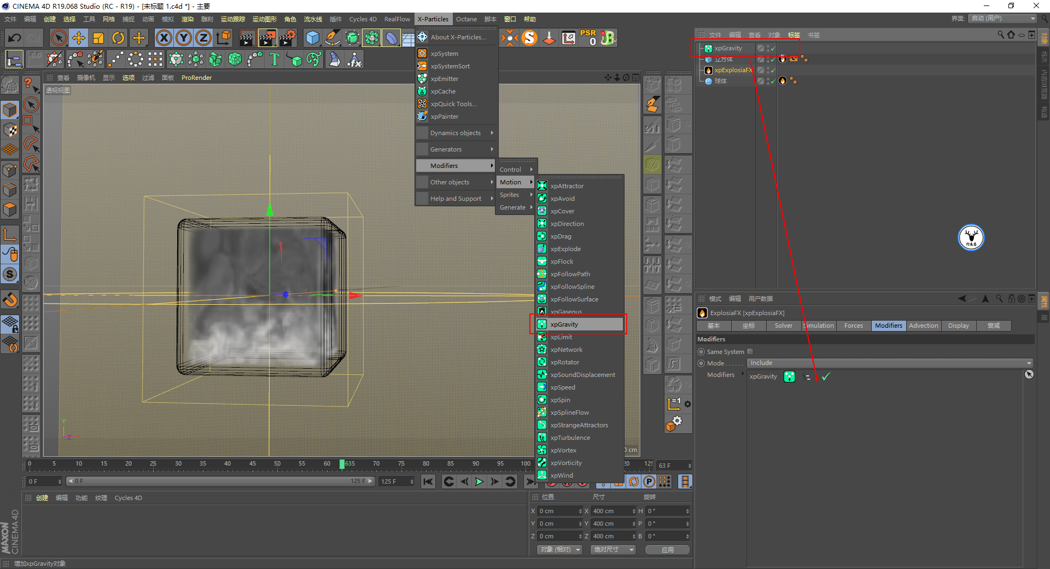The width and height of the screenshot is (1050, 569).
Task: Expand the Dynamics objects submenu
Action: 457,133
